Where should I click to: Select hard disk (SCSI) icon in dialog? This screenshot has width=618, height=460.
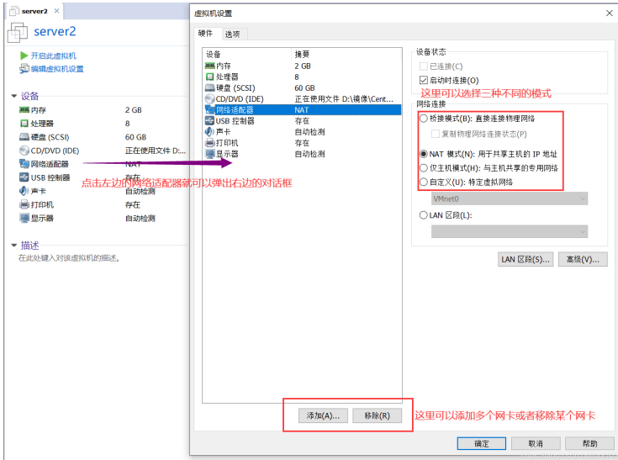209,87
